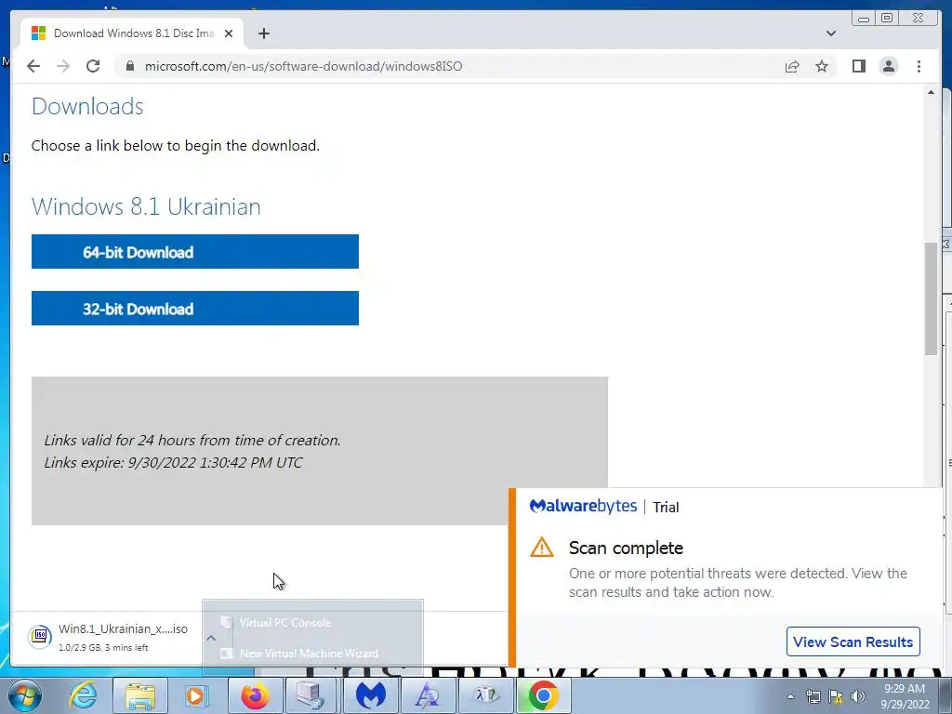Click View Scan Results in Malwarebytes popup

[x=853, y=641]
